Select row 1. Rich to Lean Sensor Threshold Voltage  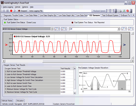click(39, 71)
